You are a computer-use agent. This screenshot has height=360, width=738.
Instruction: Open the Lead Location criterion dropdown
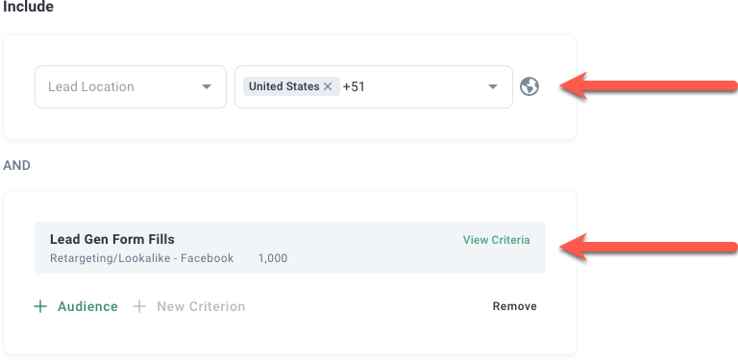click(131, 86)
